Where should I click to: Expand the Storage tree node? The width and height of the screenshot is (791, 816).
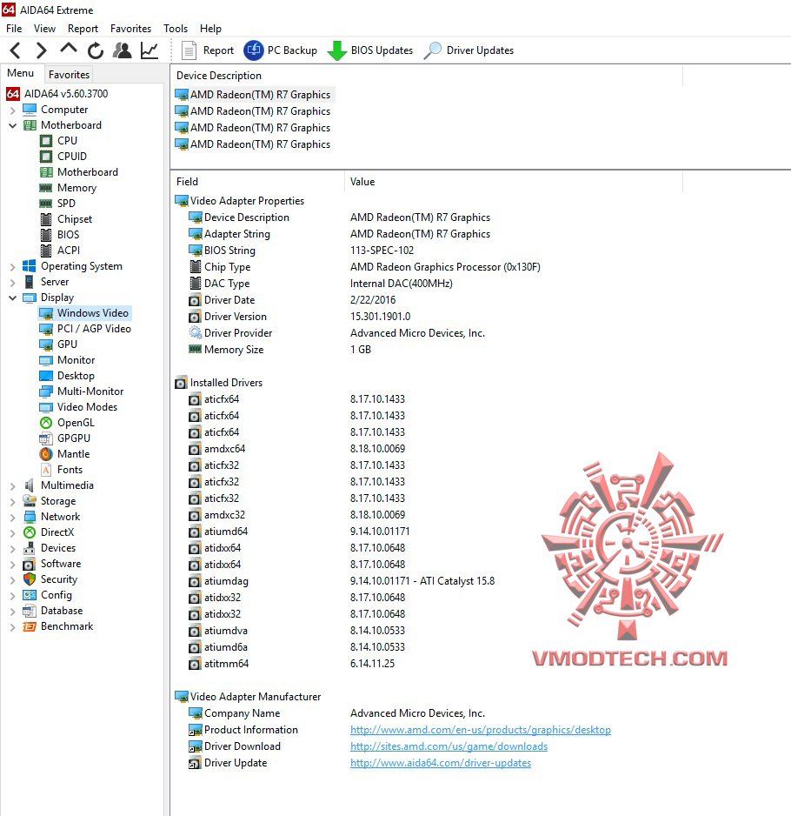click(x=12, y=502)
